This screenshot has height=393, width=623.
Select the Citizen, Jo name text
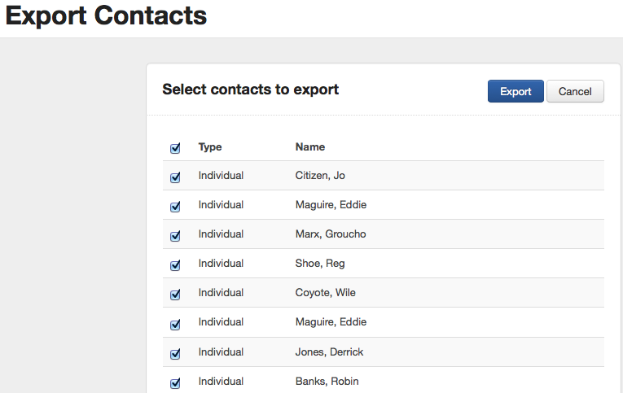(x=320, y=176)
